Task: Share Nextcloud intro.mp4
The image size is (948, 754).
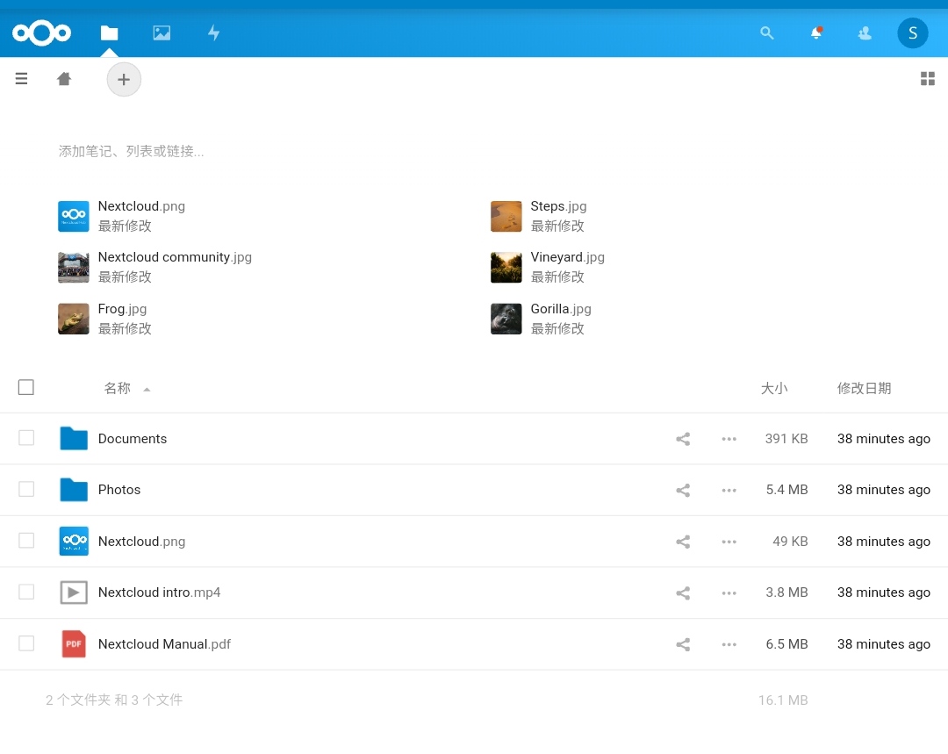Action: tap(683, 592)
